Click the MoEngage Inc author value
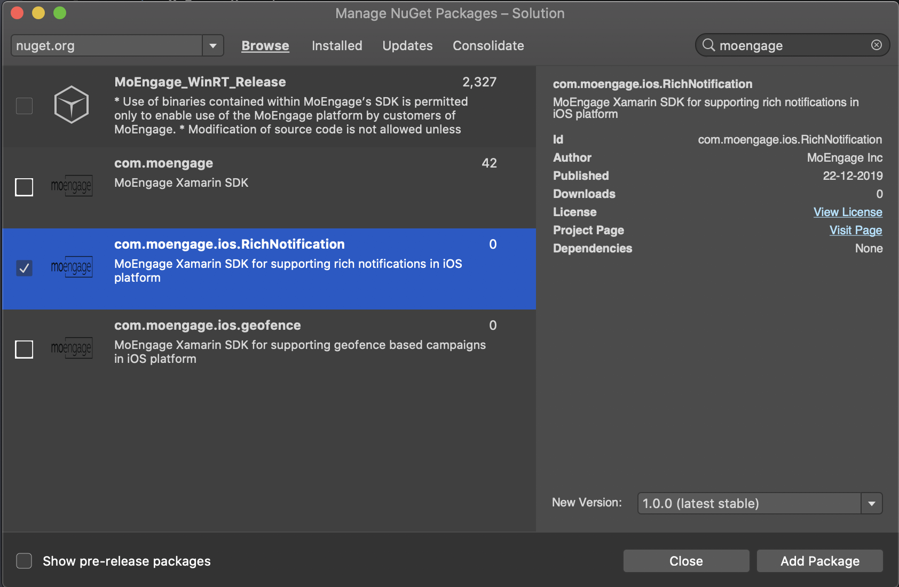This screenshot has width=899, height=587. coord(845,157)
